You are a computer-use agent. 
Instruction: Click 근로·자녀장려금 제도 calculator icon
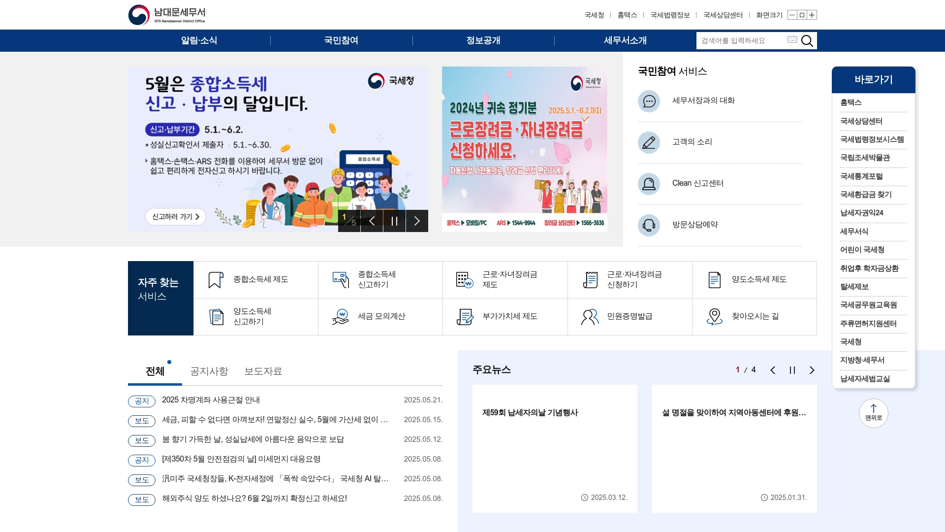[465, 280]
